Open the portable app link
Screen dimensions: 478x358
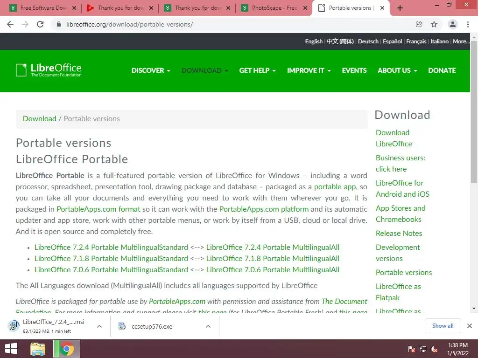(335, 187)
